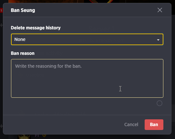Focus the Ban reason text area
The image size is (175, 139).
87,78
